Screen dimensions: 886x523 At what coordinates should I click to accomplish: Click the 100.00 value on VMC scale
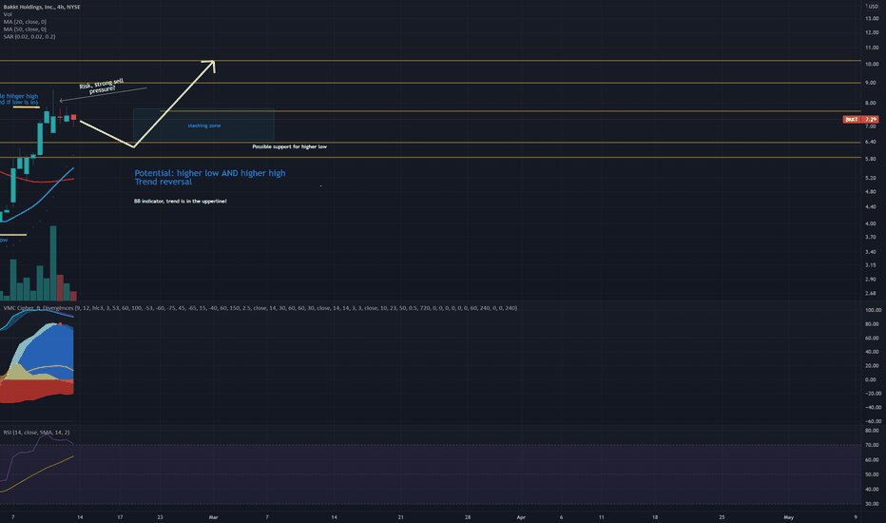(x=873, y=310)
